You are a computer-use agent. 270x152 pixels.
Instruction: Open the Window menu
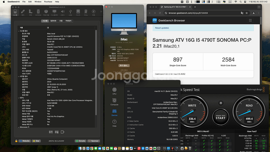pyautogui.click(x=38, y=2)
